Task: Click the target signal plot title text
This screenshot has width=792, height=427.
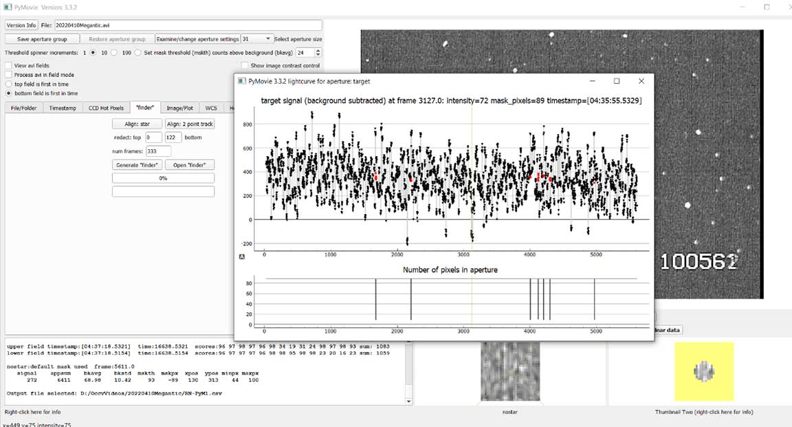Action: click(x=451, y=100)
